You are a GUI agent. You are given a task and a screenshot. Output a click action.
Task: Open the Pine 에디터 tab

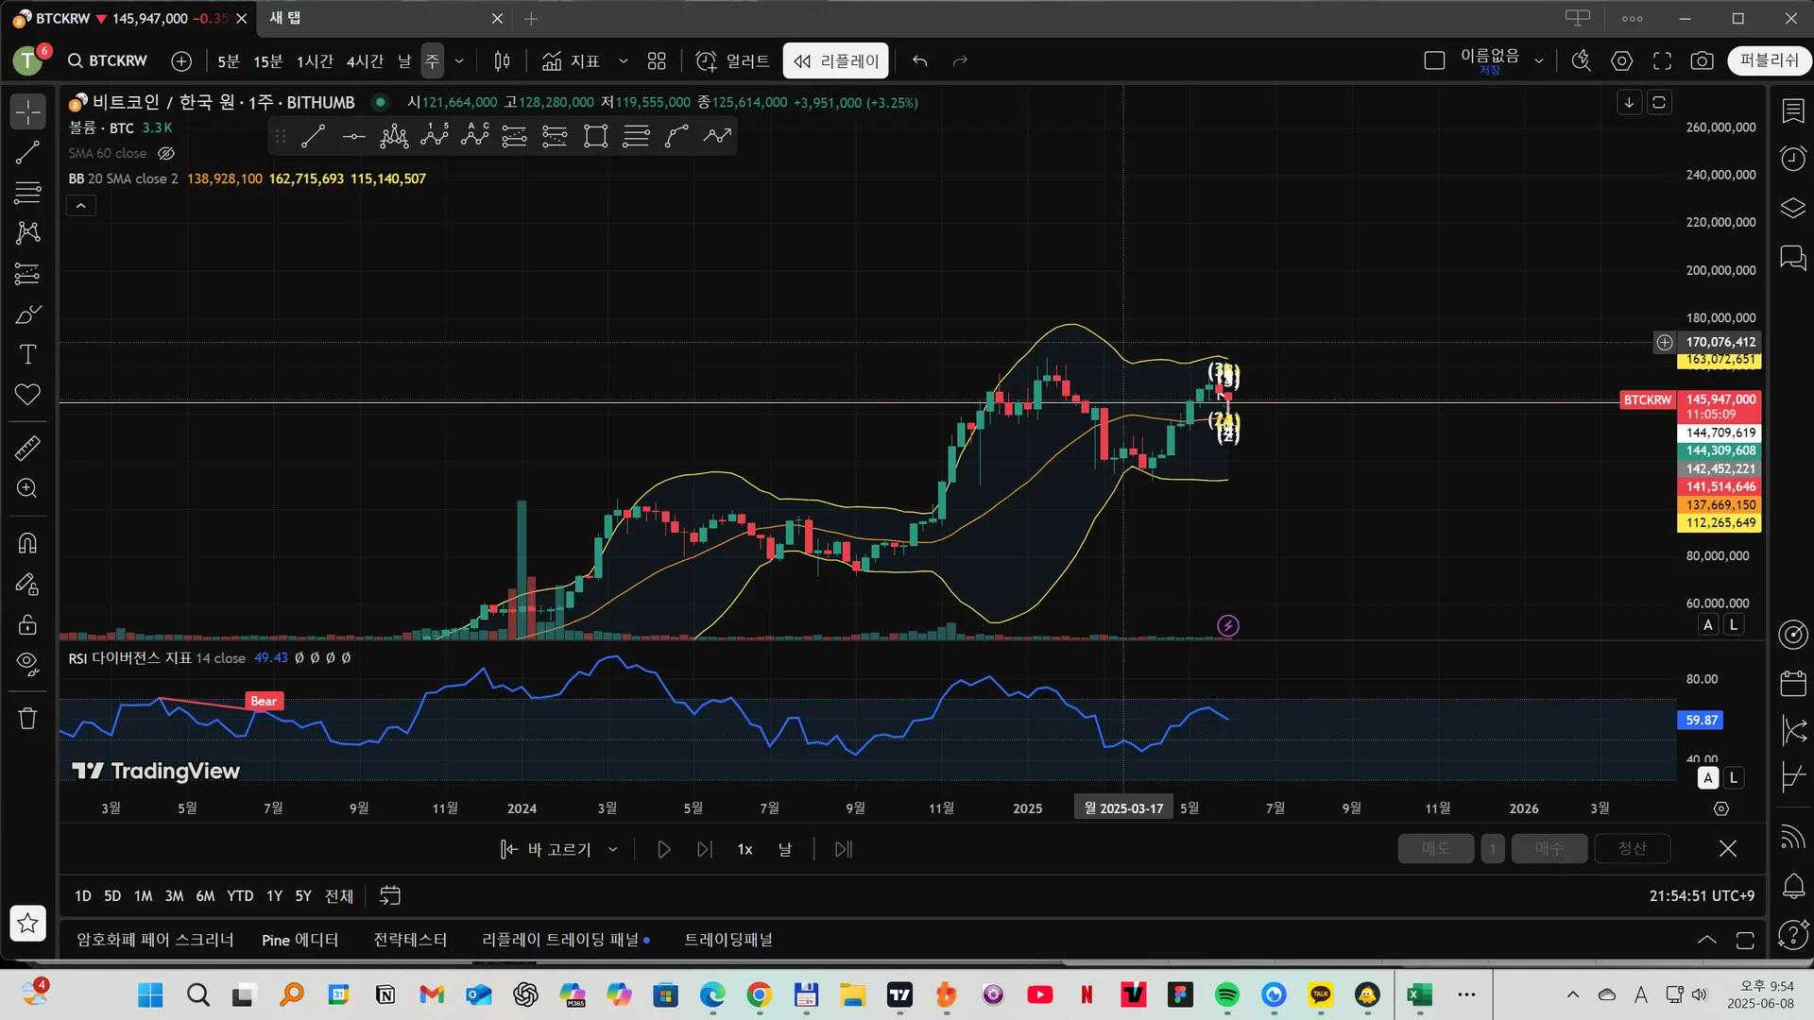click(299, 940)
